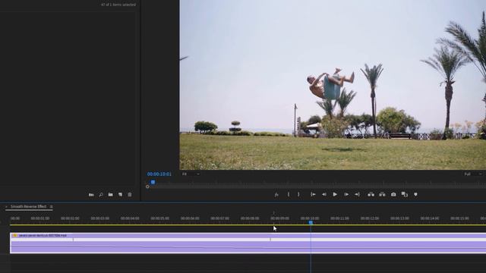The height and width of the screenshot is (273, 486).
Task: Open the playback resolution dropdown showing Full
Action: 472,174
